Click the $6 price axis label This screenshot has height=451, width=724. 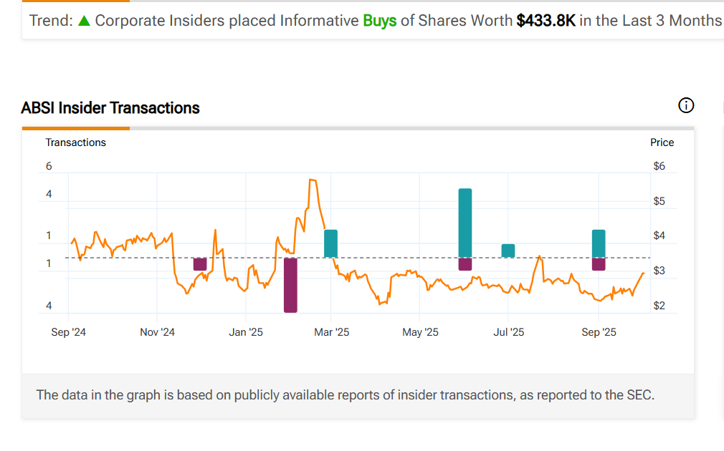[x=659, y=166]
